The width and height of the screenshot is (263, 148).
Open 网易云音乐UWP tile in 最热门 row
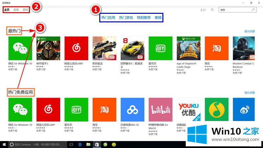point(76,48)
